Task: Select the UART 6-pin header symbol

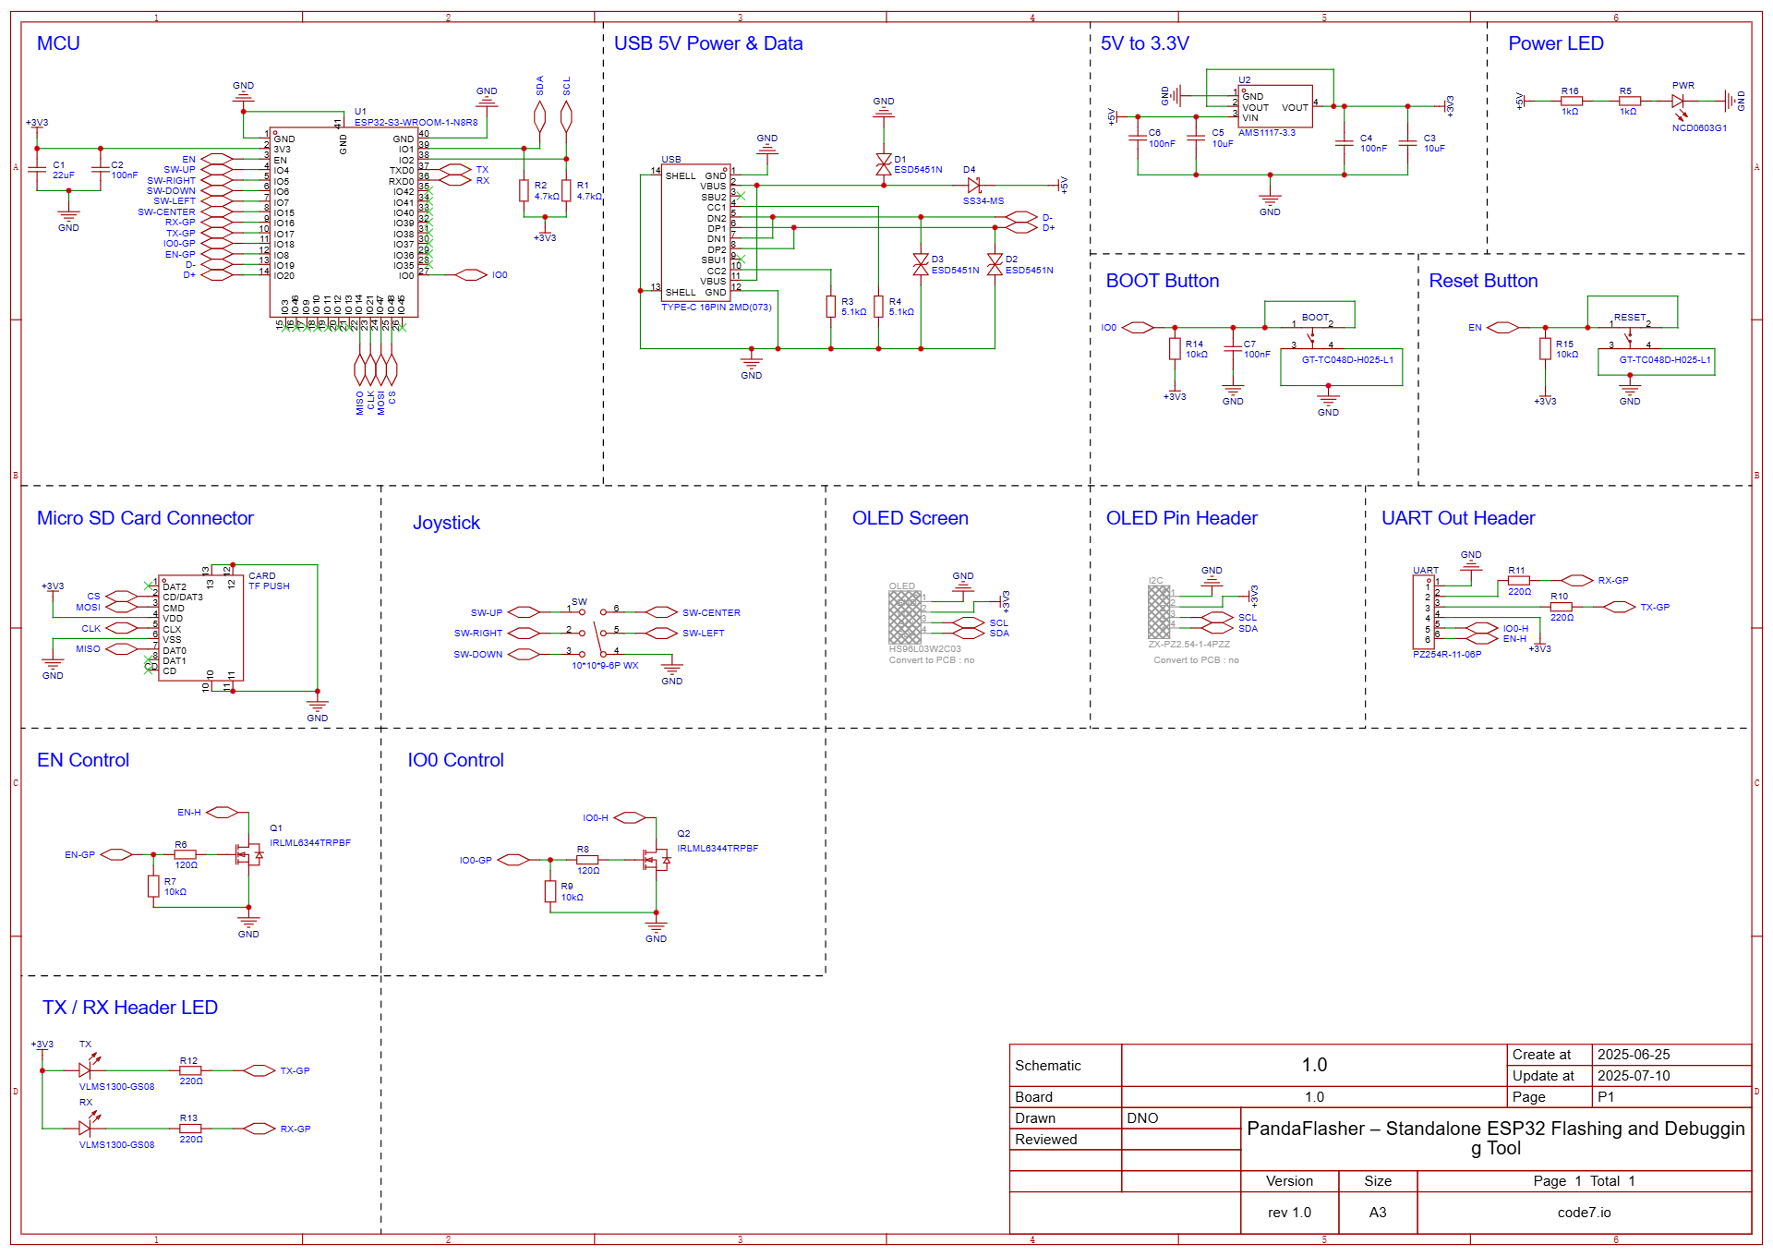Action: click(x=1423, y=612)
